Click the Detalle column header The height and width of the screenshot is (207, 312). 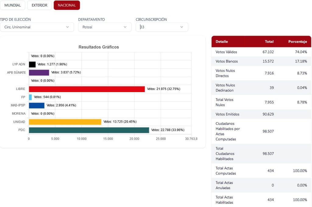[x=222, y=41]
